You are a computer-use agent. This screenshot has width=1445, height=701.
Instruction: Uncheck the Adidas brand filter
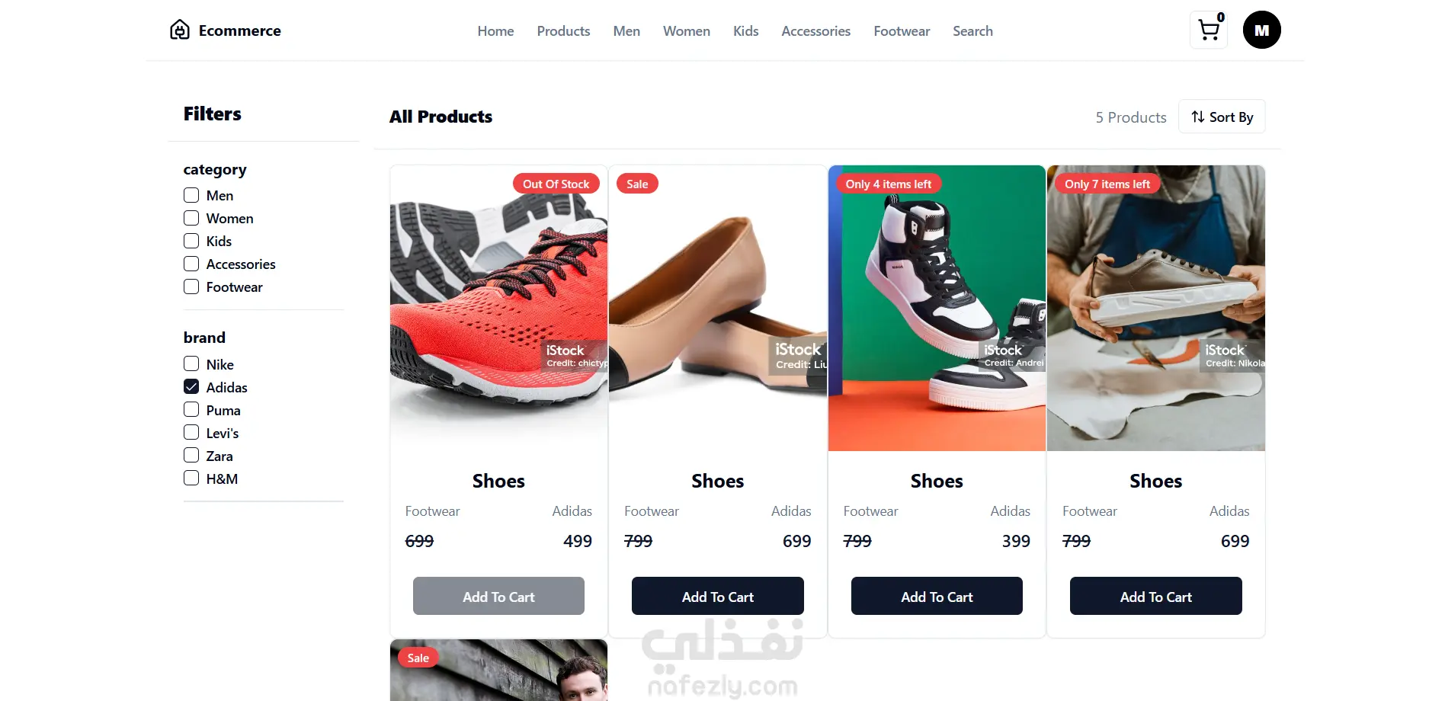pyautogui.click(x=191, y=386)
